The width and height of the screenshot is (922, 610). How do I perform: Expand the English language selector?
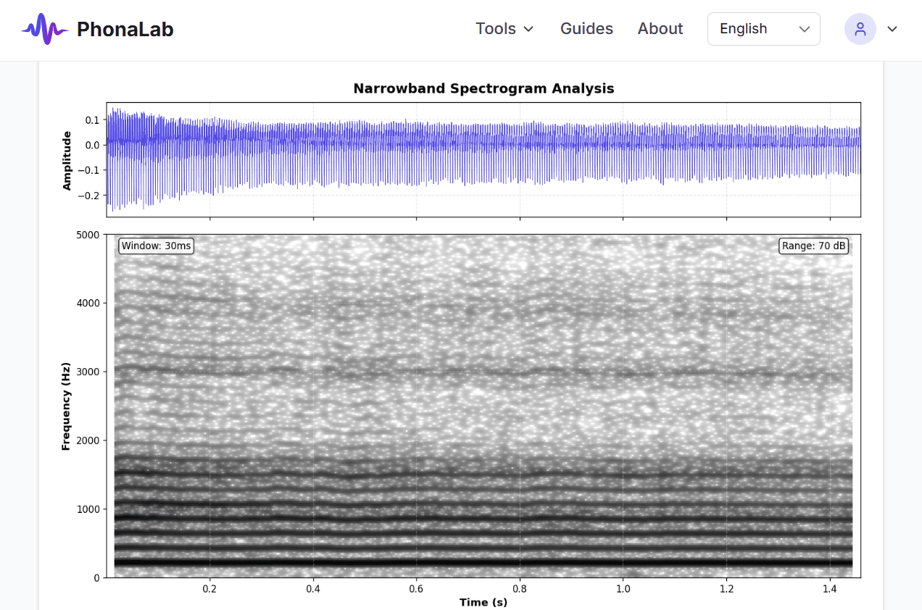(x=763, y=29)
